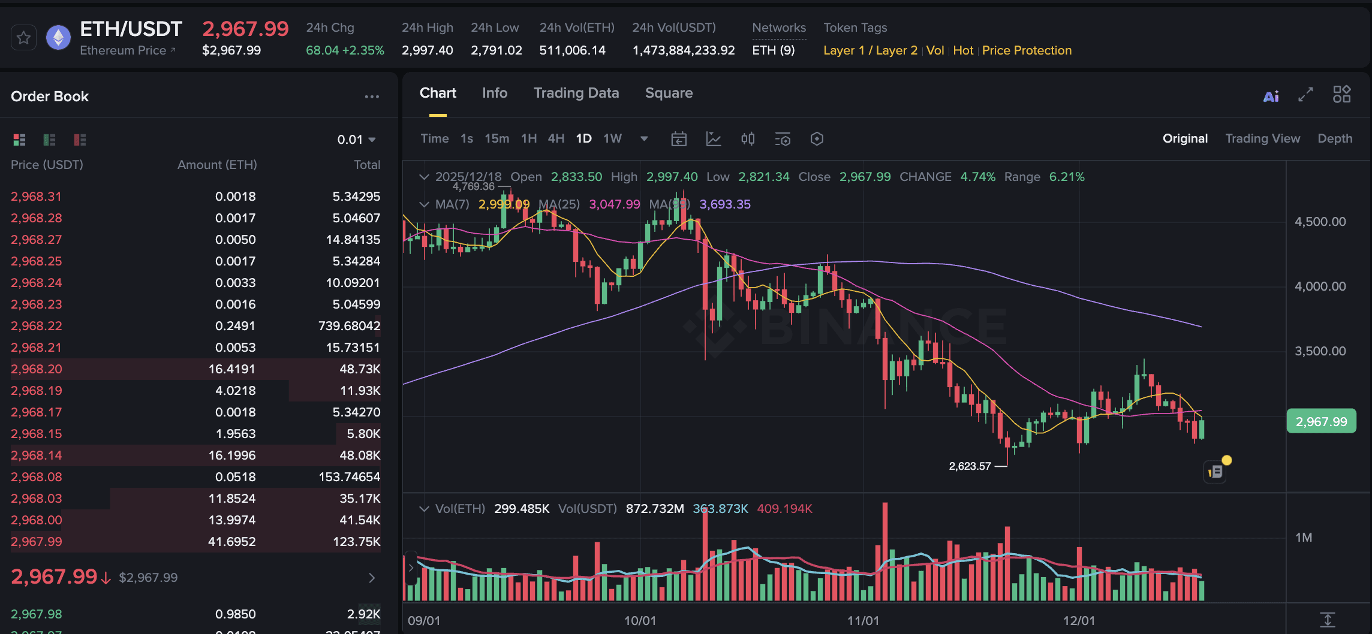
Task: Expand the chart to fullscreen
Action: tap(1305, 95)
